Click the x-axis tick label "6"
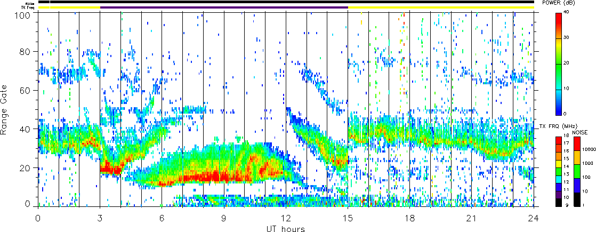 coord(162,219)
